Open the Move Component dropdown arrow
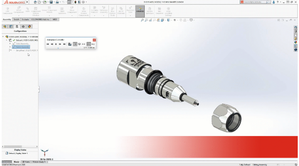299x166 pixels. (72, 15)
